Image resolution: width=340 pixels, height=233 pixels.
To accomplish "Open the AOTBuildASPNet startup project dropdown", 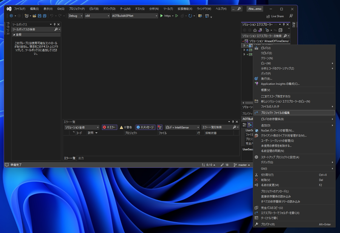I will point(134,16).
